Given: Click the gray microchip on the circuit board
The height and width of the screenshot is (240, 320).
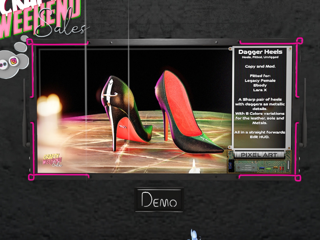Looking at the screenshot, I should pyautogui.click(x=246, y=168).
